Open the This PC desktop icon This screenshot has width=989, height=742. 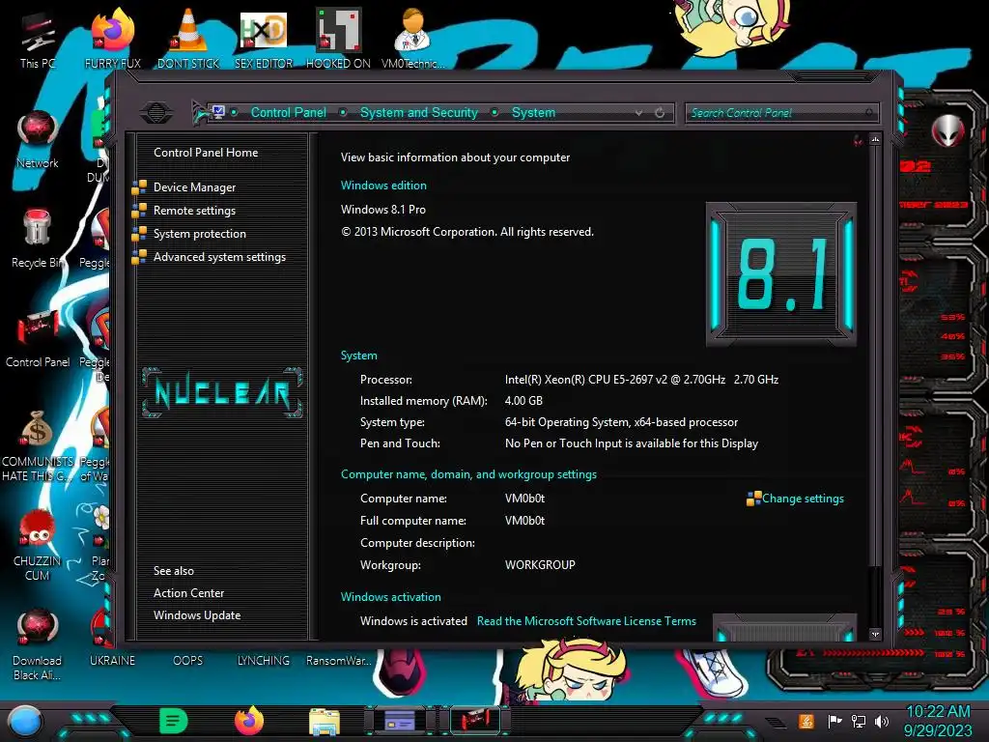tap(38, 41)
